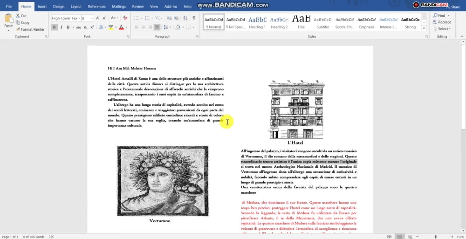
Task: Open the Select dropdown in Editing
Action: tap(442, 29)
